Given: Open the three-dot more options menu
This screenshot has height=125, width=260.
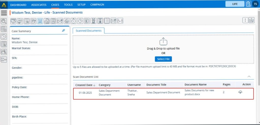Looking at the screenshot, I should 245,20.
